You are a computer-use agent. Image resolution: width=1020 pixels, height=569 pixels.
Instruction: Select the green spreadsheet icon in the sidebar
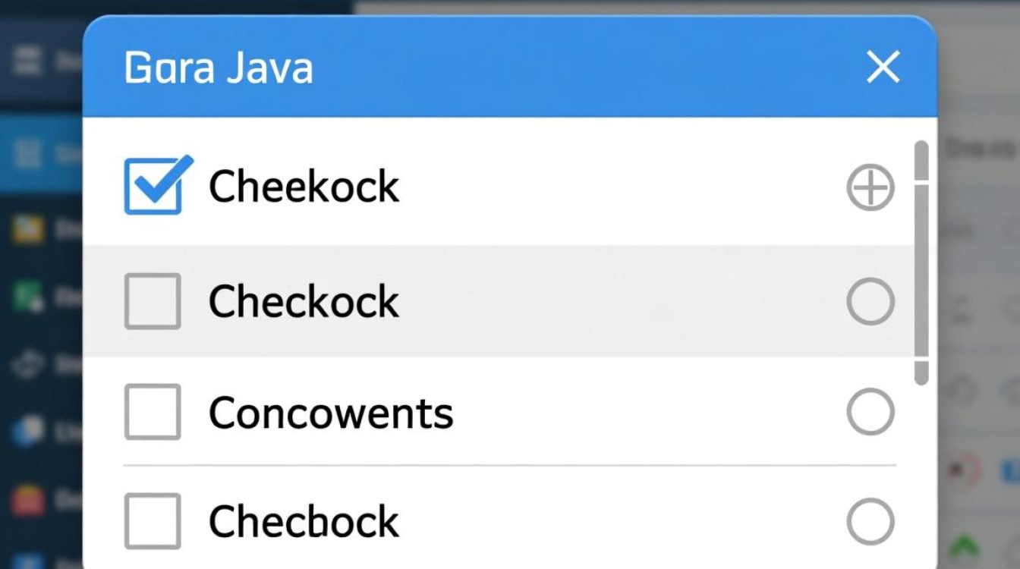27,296
